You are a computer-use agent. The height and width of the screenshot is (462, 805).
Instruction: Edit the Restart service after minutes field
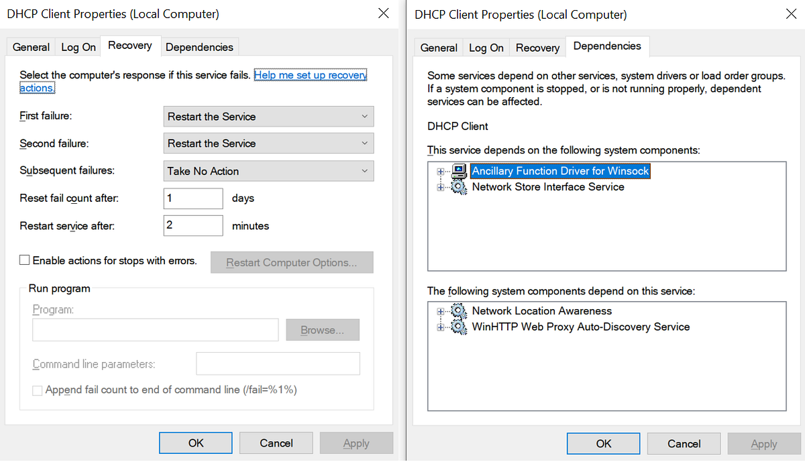(x=193, y=226)
